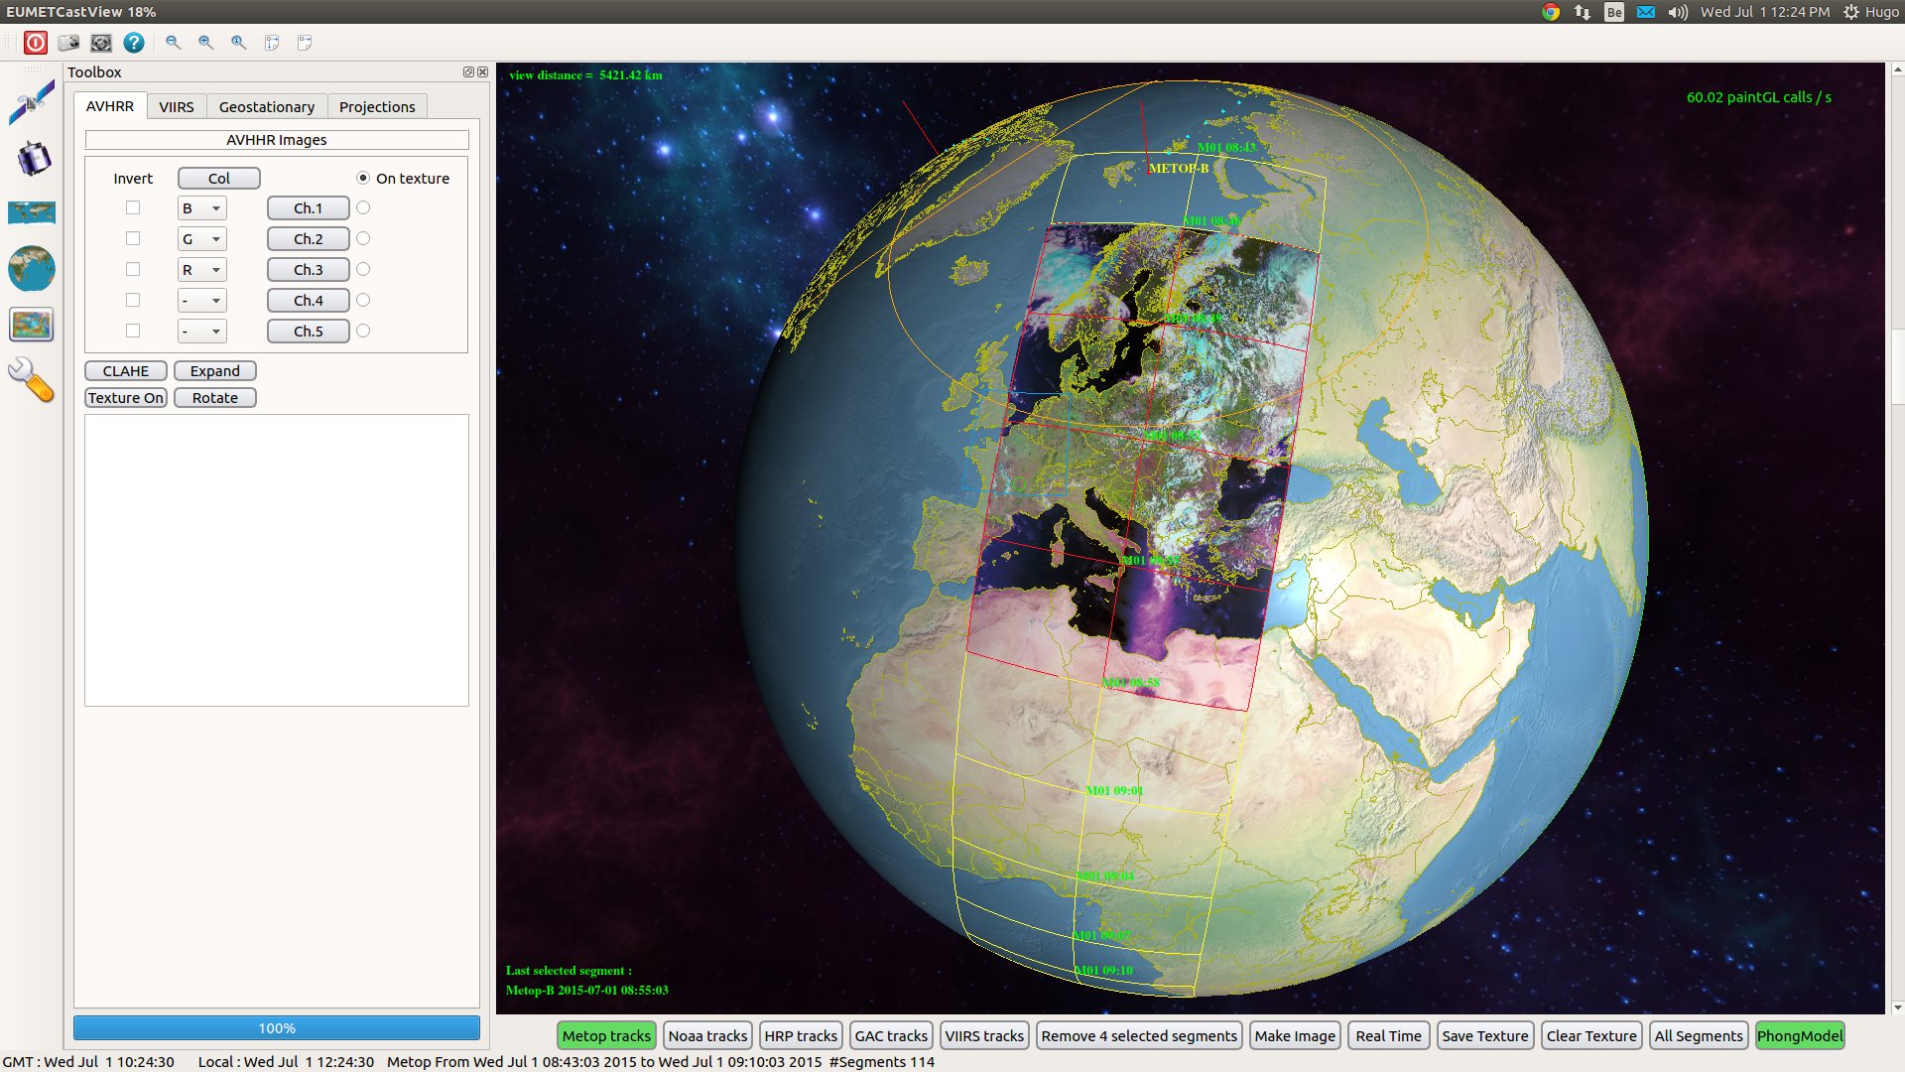Image resolution: width=1905 pixels, height=1072 pixels.
Task: Click the Col button
Action: tap(219, 179)
